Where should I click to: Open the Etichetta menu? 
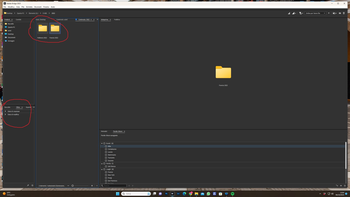coord(29,7)
